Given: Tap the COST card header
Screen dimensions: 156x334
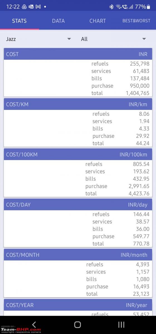Looking at the screenshot, I should 78,54.
